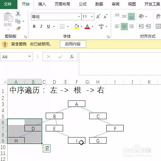This screenshot has width=161, height=161.
Task: Toggle bottom vertical alignment
Action: pyautogui.click(x=131, y=16)
